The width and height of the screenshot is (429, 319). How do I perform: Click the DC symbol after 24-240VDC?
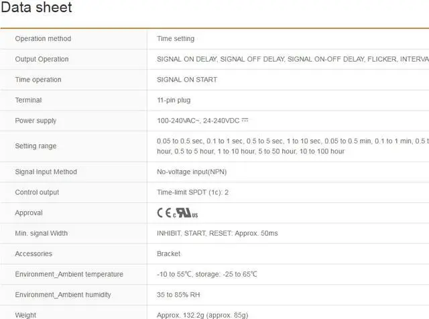click(x=245, y=121)
